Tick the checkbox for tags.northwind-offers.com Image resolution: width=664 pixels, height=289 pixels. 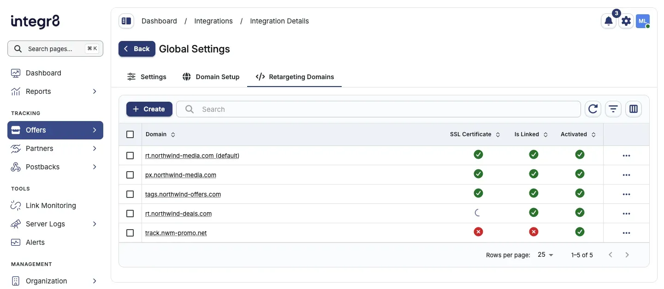[x=130, y=194]
